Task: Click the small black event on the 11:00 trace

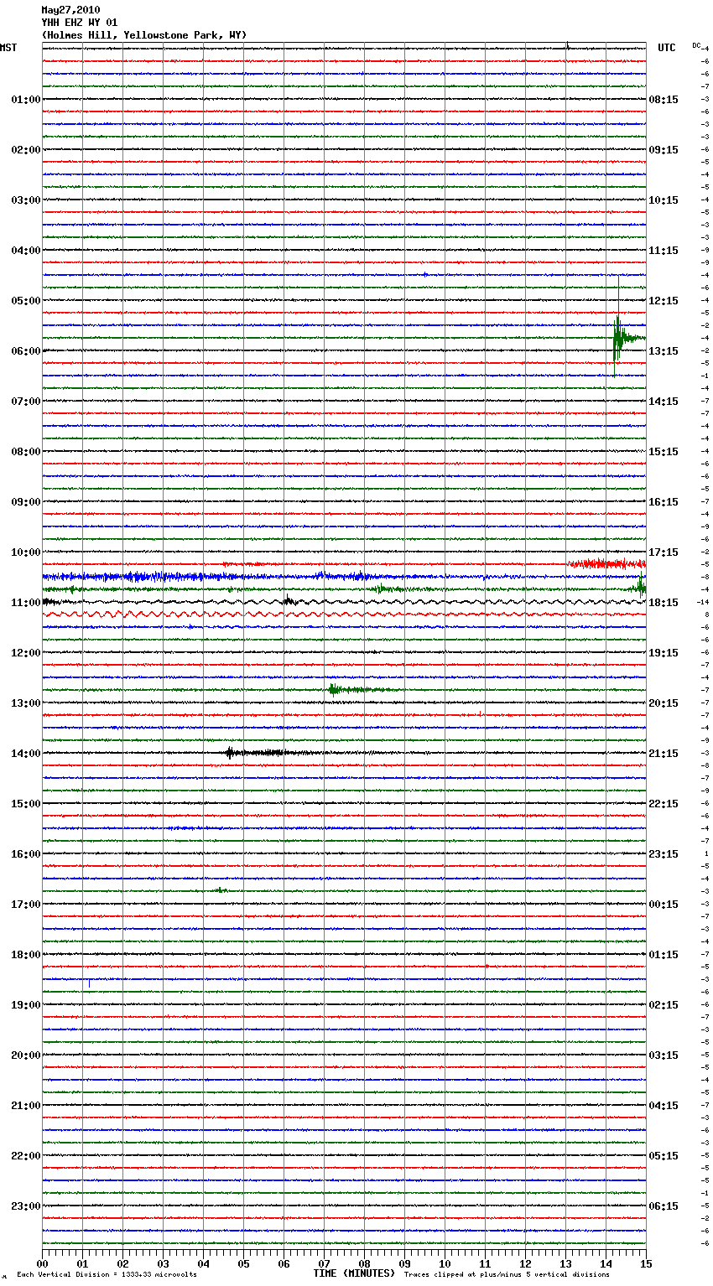Action: click(x=289, y=600)
